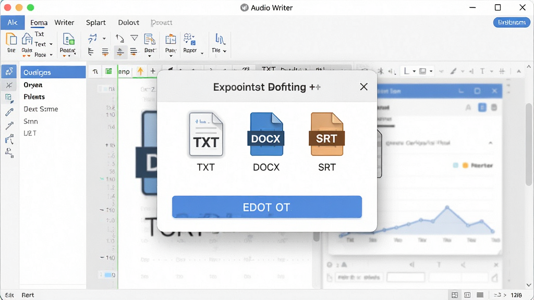Select the crossed-lines tool in left strip
Image resolution: width=534 pixels, height=300 pixels.
pos(9,85)
